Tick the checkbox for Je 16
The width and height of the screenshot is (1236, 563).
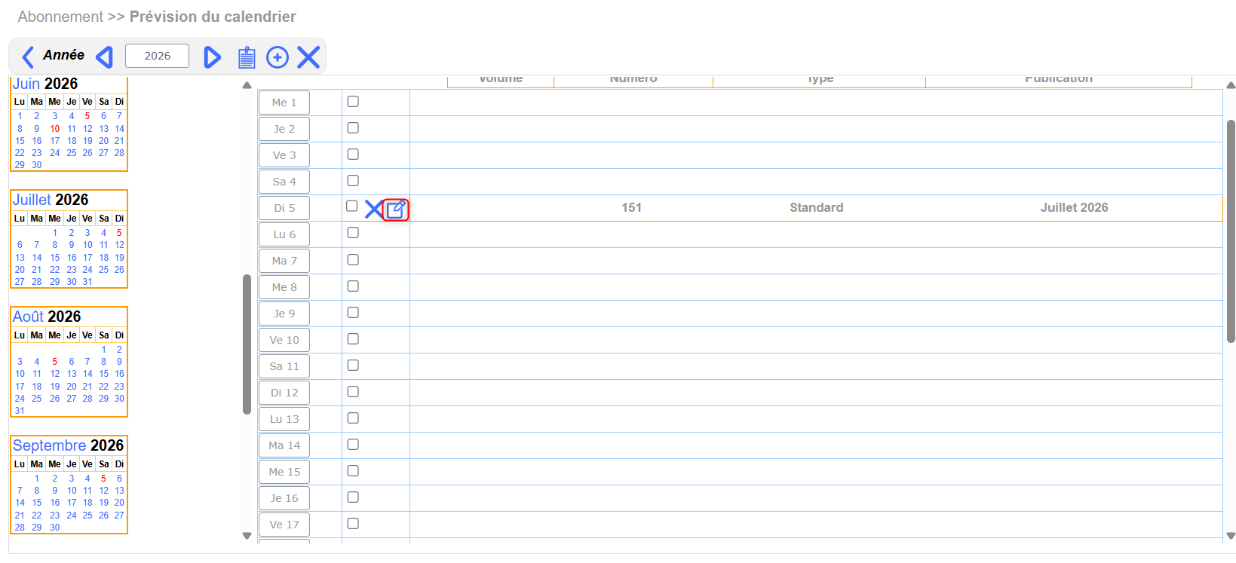click(353, 497)
